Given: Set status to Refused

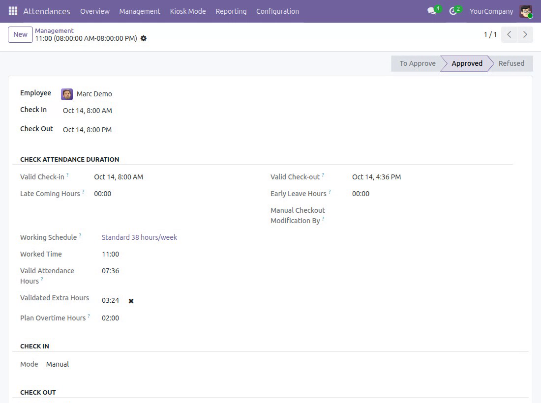Looking at the screenshot, I should tap(511, 63).
